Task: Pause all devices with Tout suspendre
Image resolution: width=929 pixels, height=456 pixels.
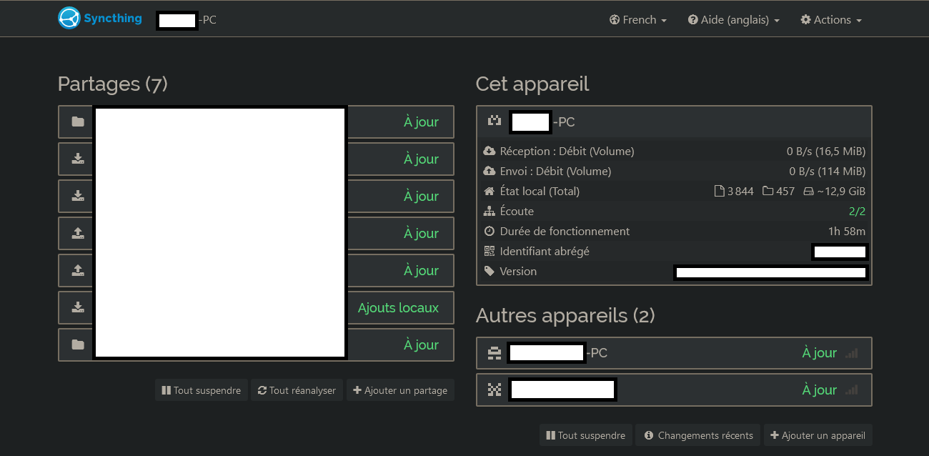Action: tap(586, 435)
